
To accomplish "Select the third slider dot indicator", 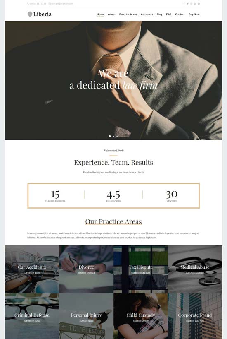I will click(117, 136).
